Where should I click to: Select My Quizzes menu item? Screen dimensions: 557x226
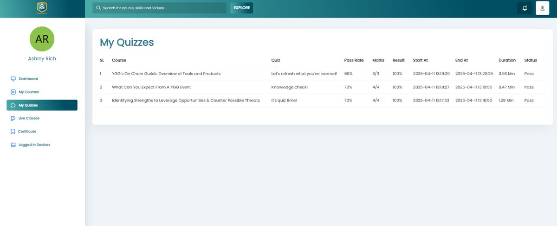(42, 105)
